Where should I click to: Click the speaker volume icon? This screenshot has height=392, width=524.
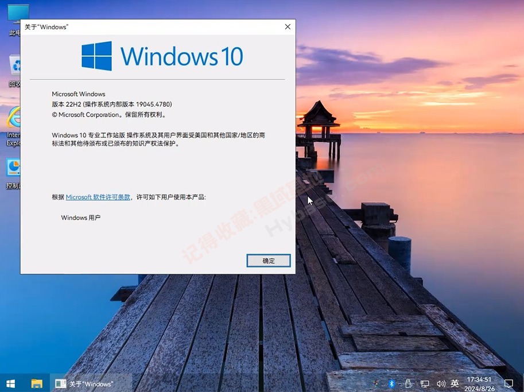[440, 383]
